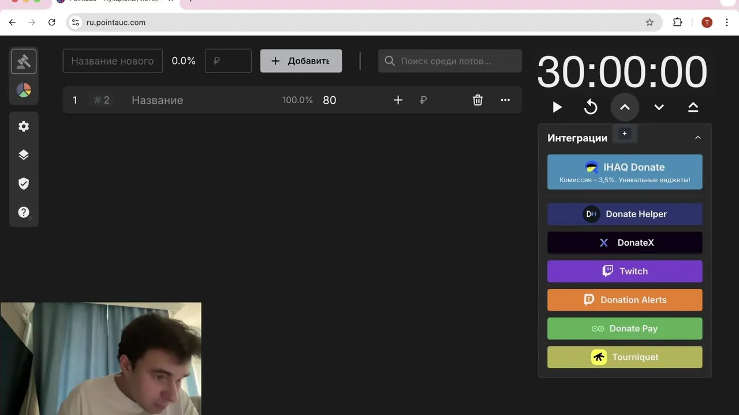The width and height of the screenshot is (739, 415).
Task: Open the wheel of fortune page
Action: [24, 90]
